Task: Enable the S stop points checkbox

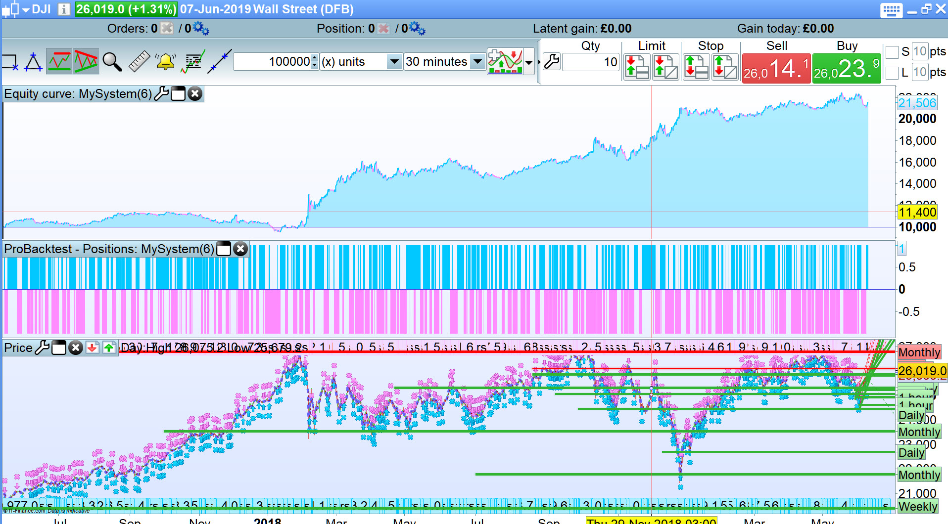Action: pos(892,52)
